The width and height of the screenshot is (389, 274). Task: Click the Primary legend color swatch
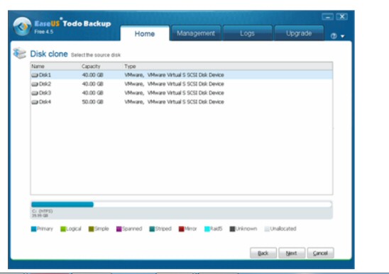coord(33,229)
